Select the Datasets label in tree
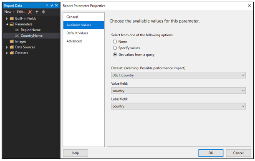 tap(22, 53)
